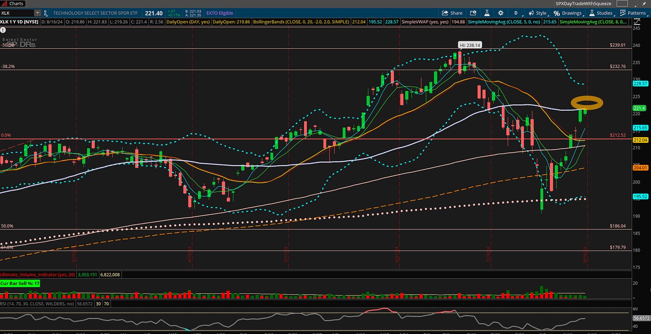The height and width of the screenshot is (334, 651).
Task: Click the TECHNOLOGY SELECT SECTOR SPDR ETF description
Action: 96,13
